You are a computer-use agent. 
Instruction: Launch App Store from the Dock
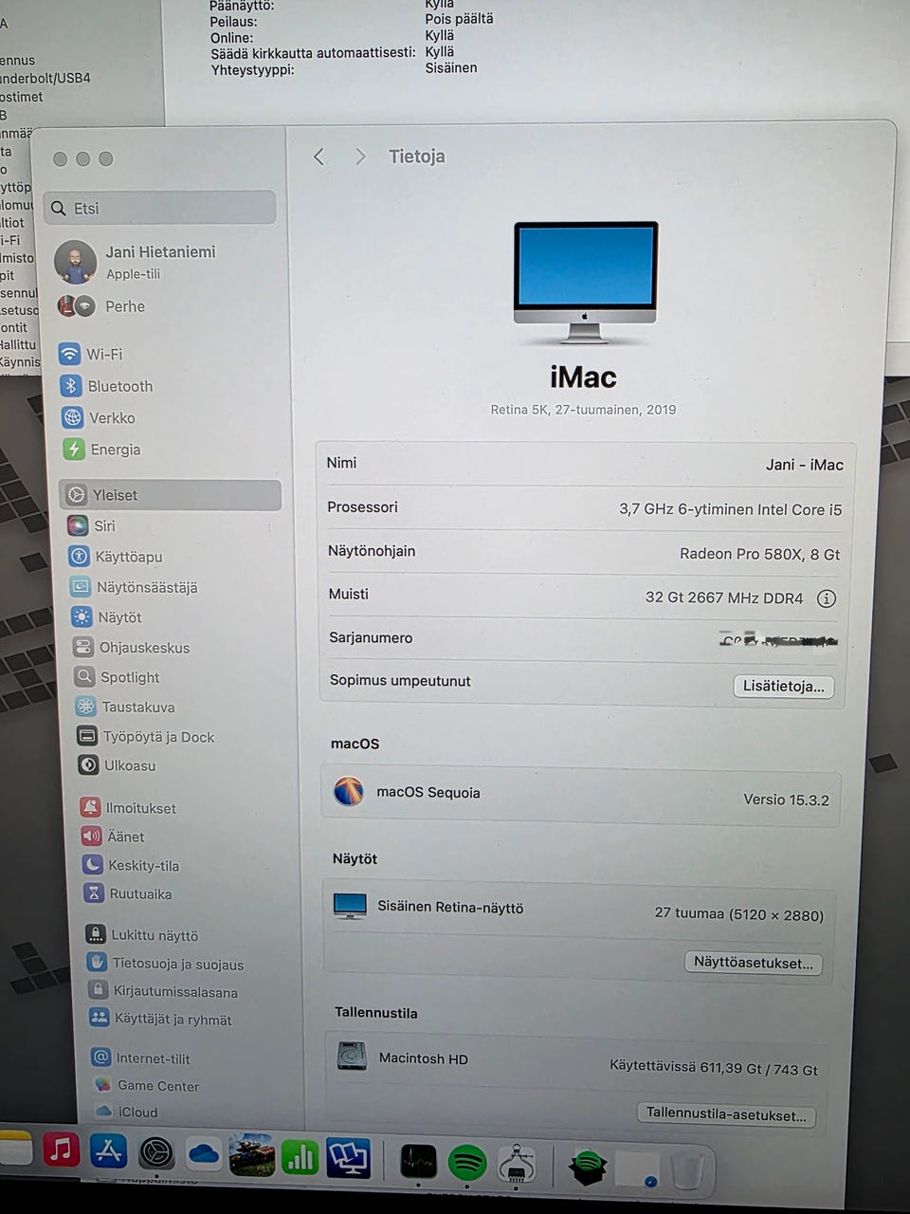click(108, 1151)
